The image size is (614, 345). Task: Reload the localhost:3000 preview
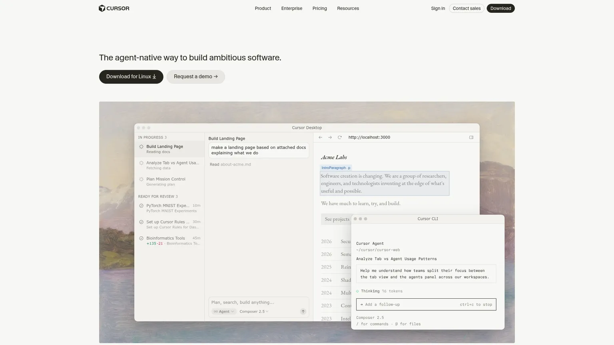coord(340,137)
